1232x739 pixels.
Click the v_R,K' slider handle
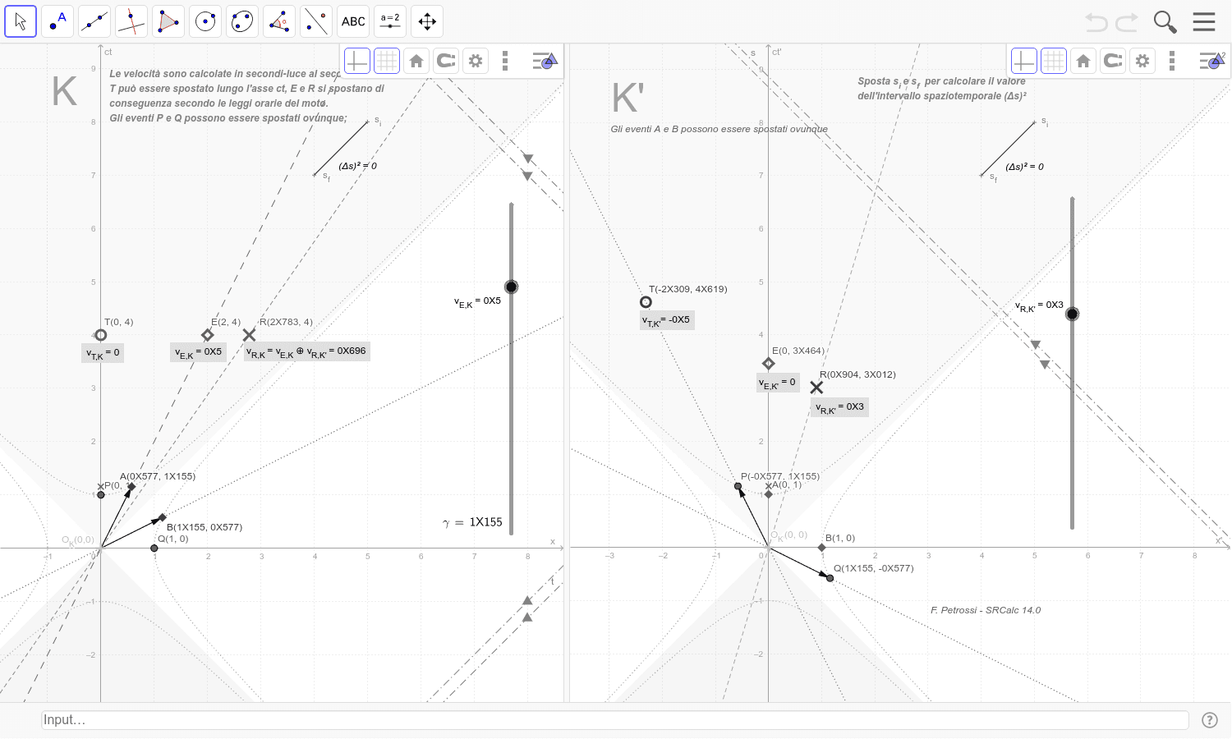pos(1072,314)
